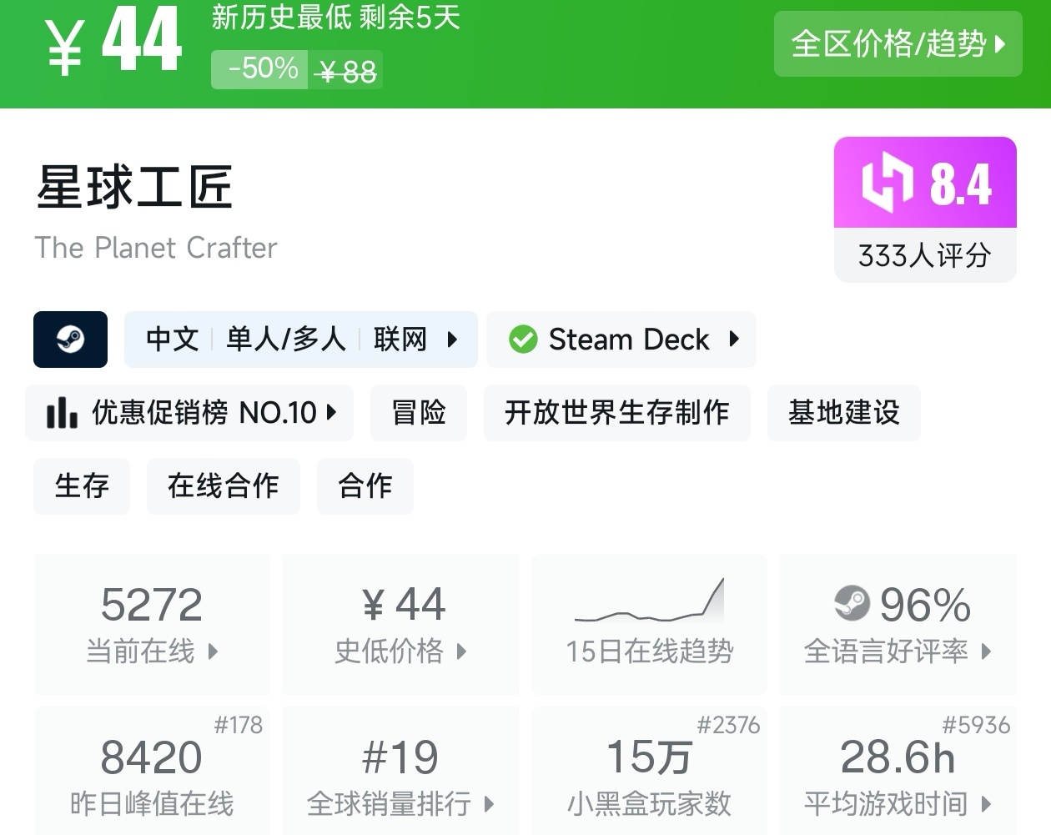Tap the 在线合作 tag
This screenshot has width=1051, height=835.
coord(223,485)
